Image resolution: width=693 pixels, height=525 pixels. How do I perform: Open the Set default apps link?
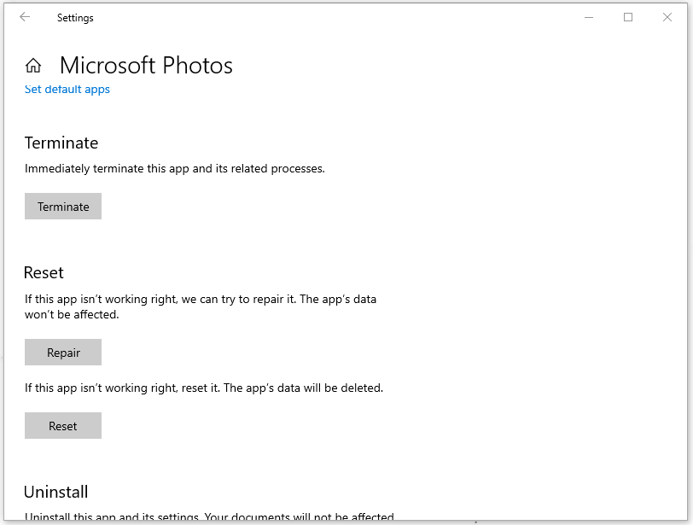(67, 90)
